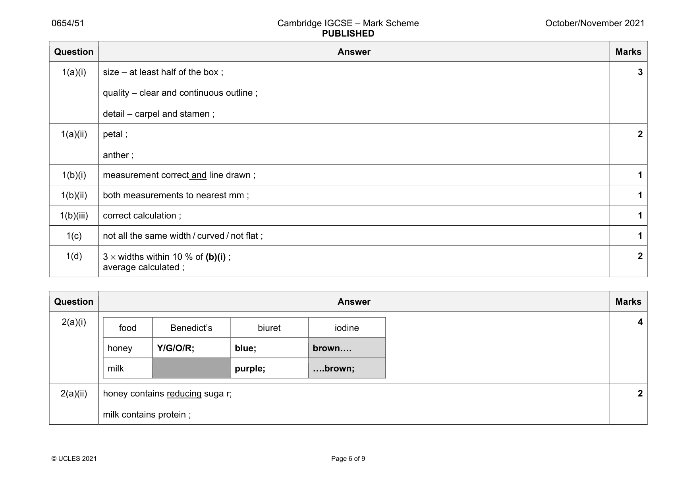Click question number '1(a)(i)'
The height and width of the screenshot is (493, 697).
(74, 72)
